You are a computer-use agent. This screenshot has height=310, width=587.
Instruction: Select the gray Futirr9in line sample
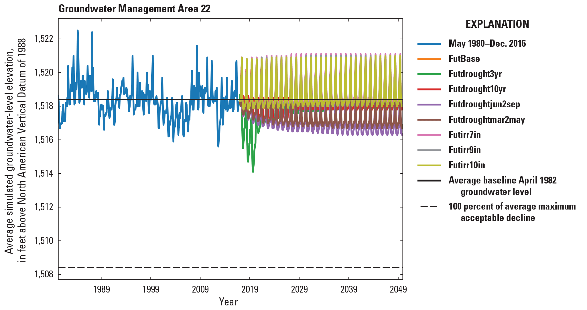[x=430, y=150]
